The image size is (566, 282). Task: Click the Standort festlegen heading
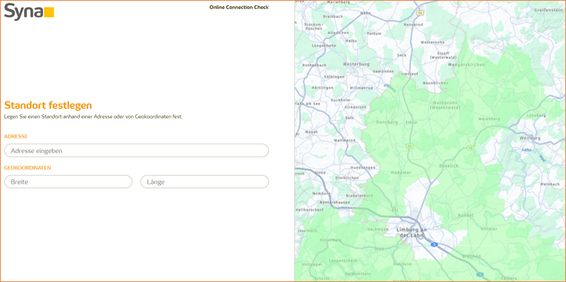pyautogui.click(x=48, y=105)
